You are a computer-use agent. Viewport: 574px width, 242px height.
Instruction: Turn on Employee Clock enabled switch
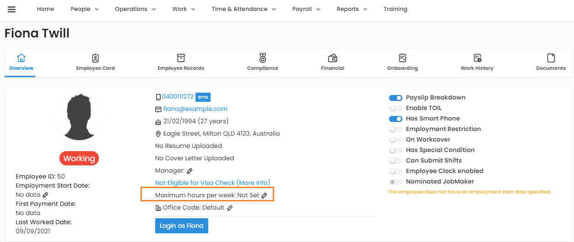pos(395,171)
